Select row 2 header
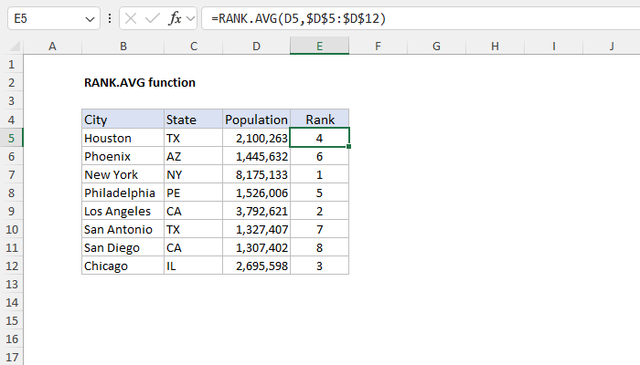 click(x=11, y=83)
